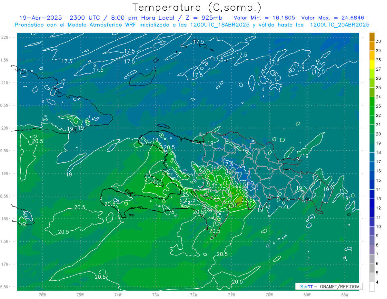This screenshot has height=299, width=387.
Task: Click the '22N' latitude axis label
Action: [5, 37]
